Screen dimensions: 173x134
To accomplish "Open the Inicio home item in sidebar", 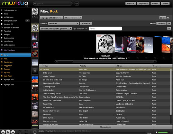I will click(6, 14).
